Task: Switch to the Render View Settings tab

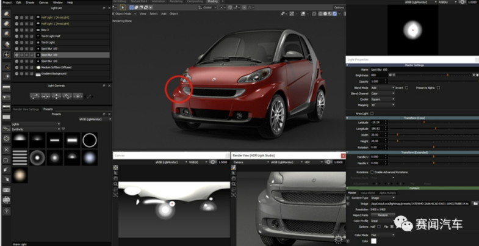Action: tap(26, 109)
